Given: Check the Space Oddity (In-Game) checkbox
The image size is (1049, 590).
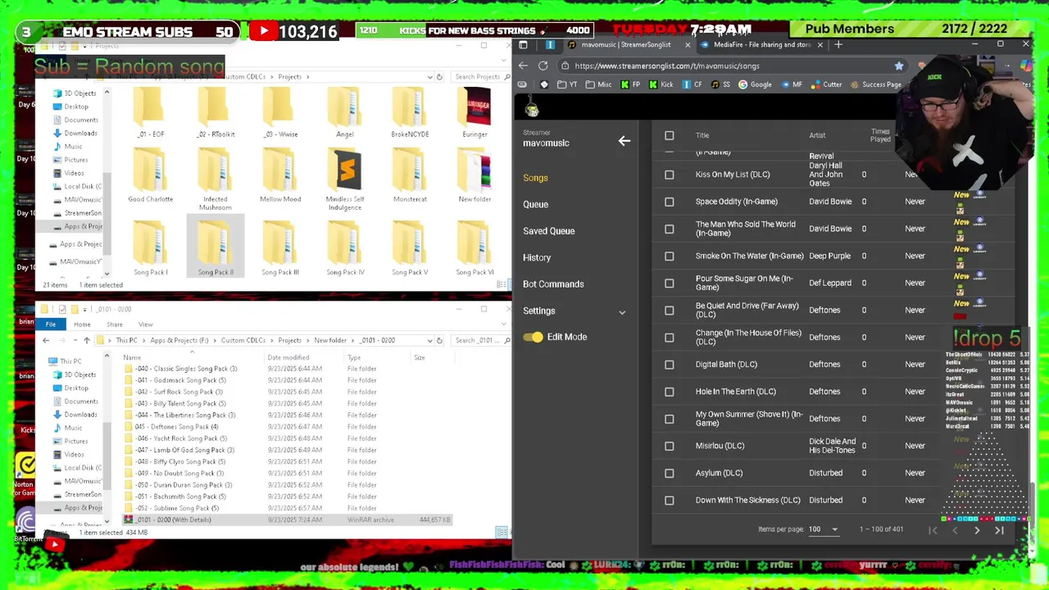Looking at the screenshot, I should [x=670, y=202].
